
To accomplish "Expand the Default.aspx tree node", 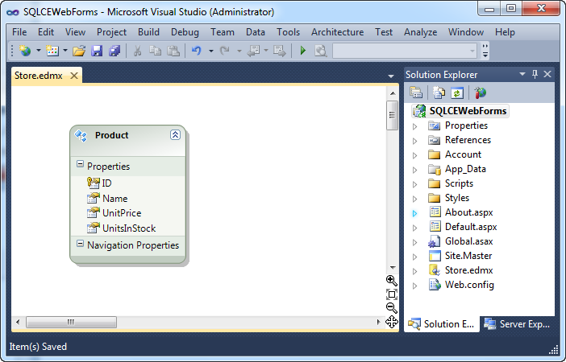I will coord(414,228).
